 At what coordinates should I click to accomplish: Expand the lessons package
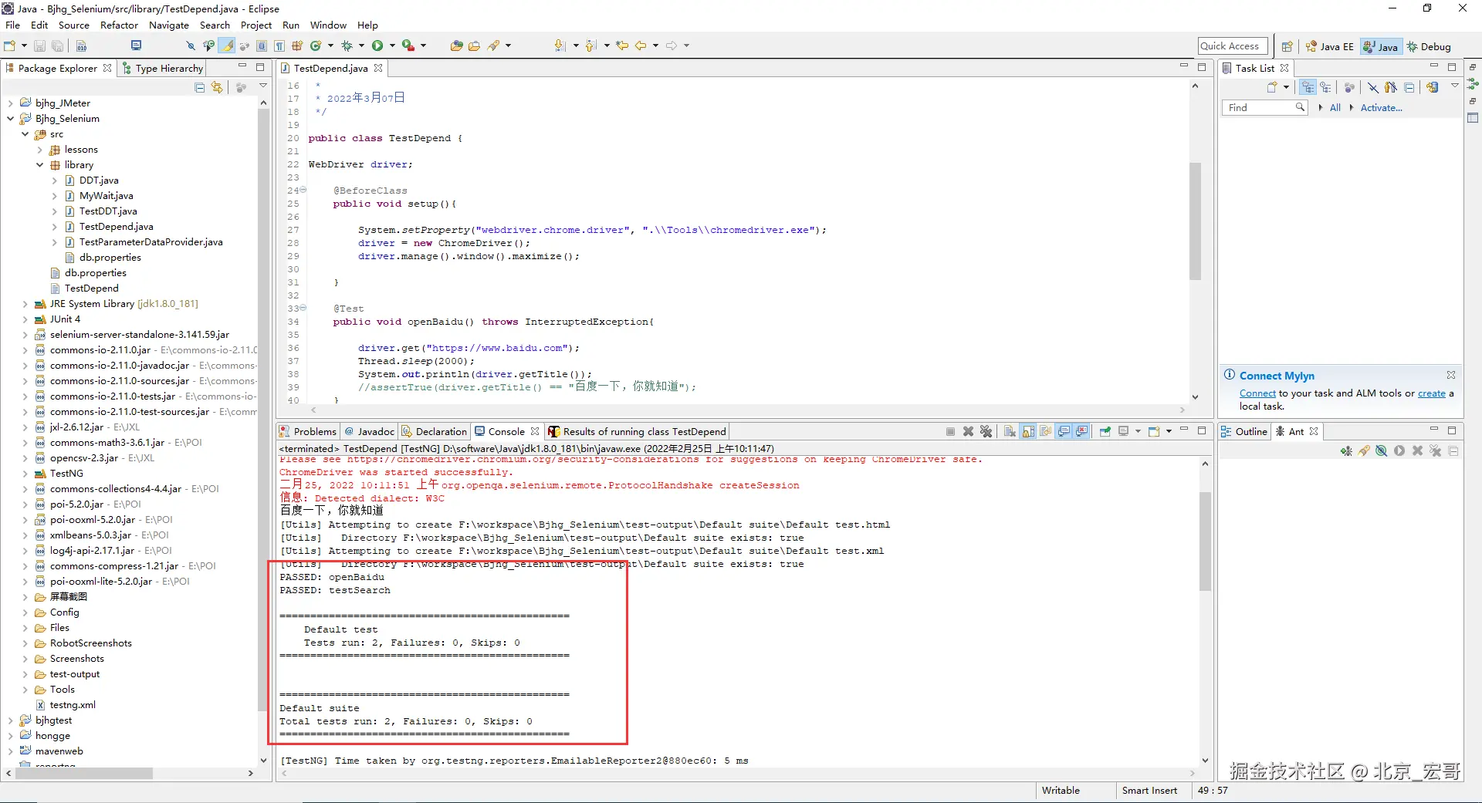point(39,149)
